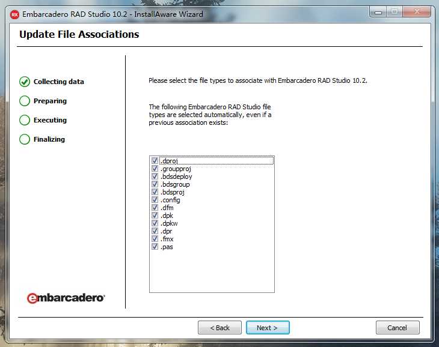
Task: Uncheck the .bdsgroup file association
Action: [x=155, y=184]
